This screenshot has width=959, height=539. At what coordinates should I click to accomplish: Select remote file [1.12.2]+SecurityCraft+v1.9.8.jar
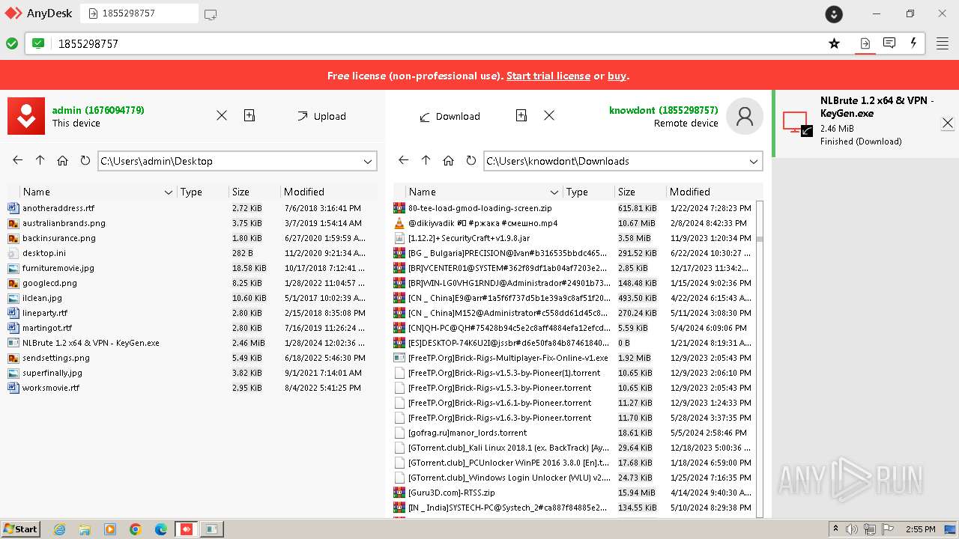(x=575, y=238)
